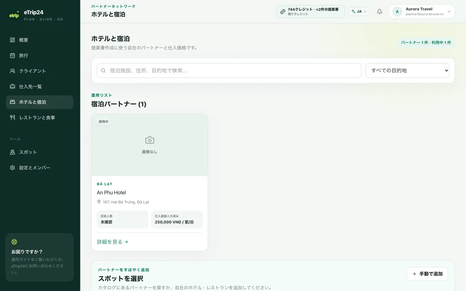Select 仕入先一覧 in sidebar
Image resolution: width=466 pixels, height=291 pixels.
(39, 86)
